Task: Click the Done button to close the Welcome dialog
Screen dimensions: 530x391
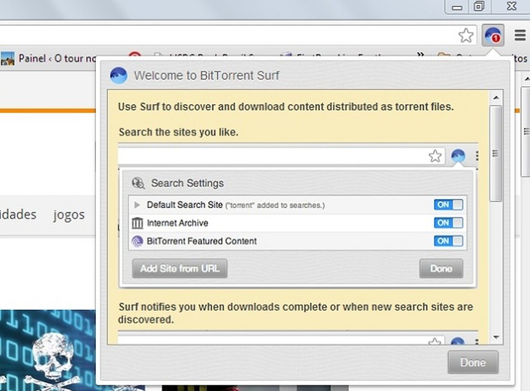Action: 473,362
